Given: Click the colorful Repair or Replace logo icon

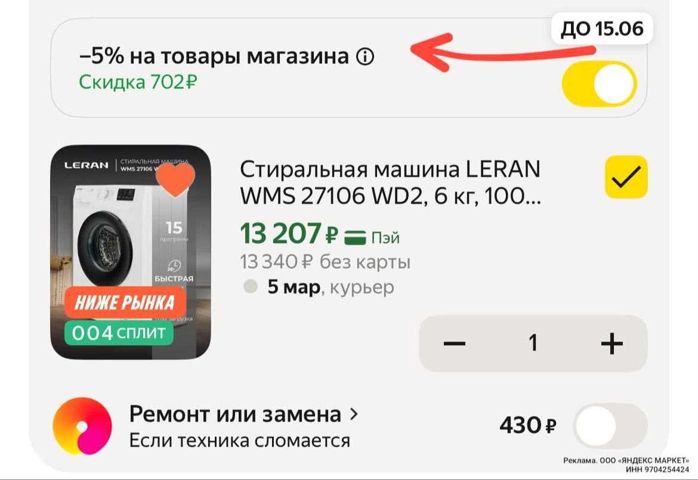Looking at the screenshot, I should [82, 426].
